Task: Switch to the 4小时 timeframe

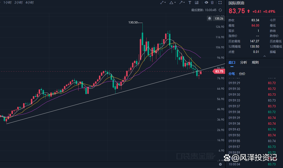Action: 30,3
